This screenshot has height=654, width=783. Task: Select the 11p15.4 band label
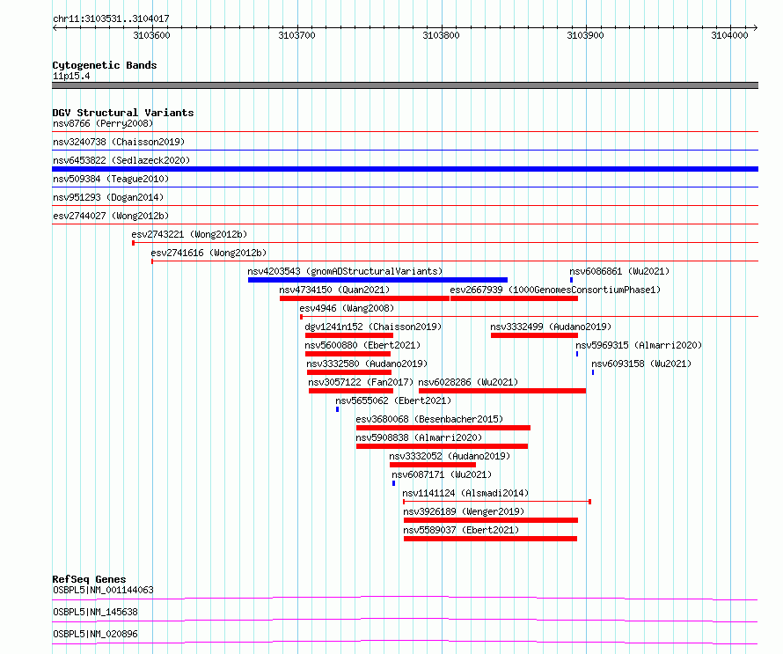tap(71, 76)
